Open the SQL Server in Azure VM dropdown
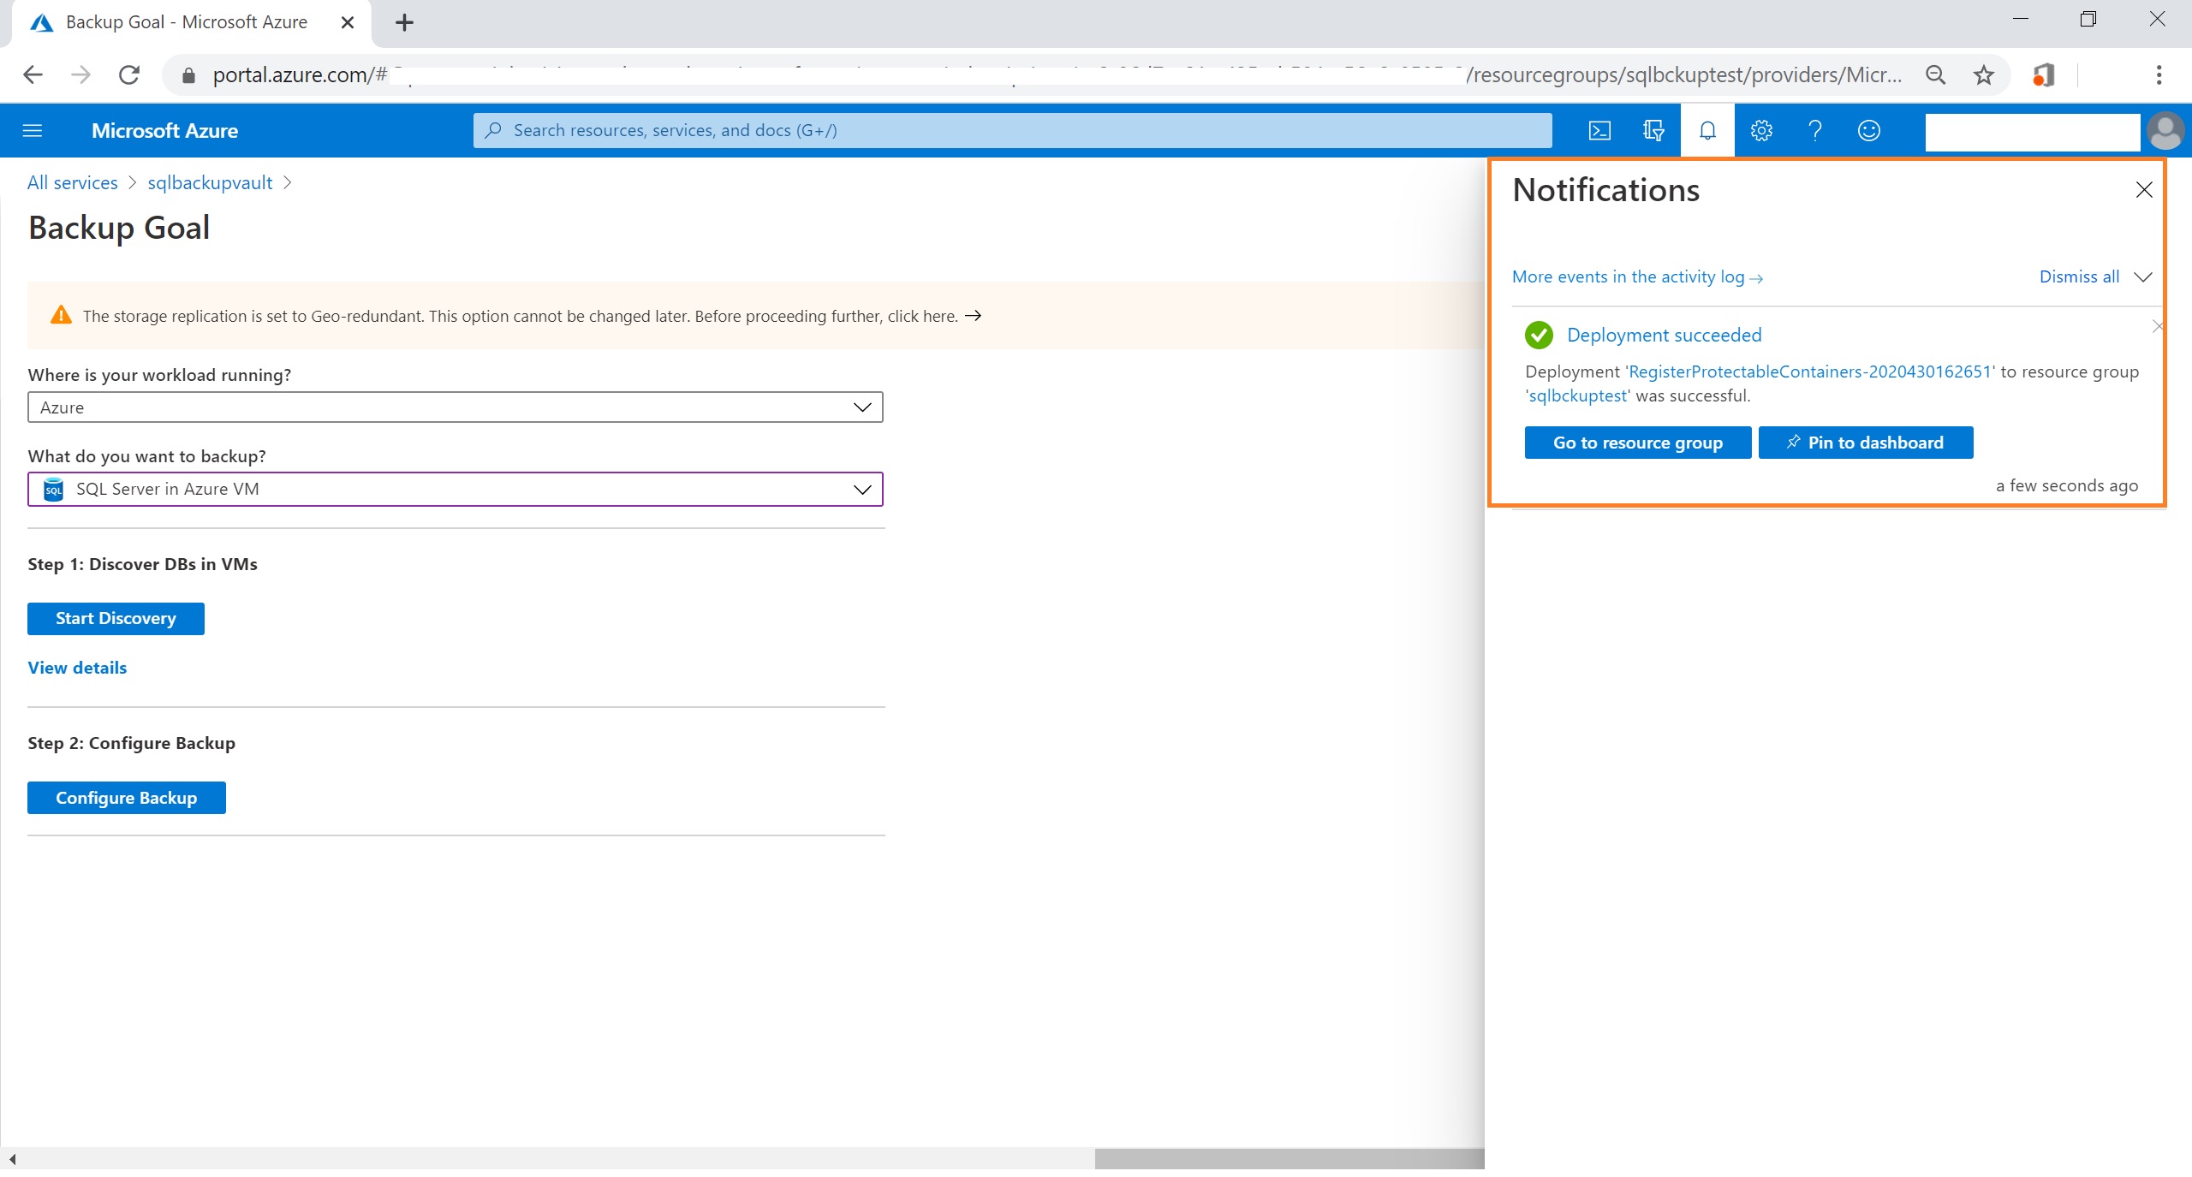The height and width of the screenshot is (1177, 2192). point(455,490)
